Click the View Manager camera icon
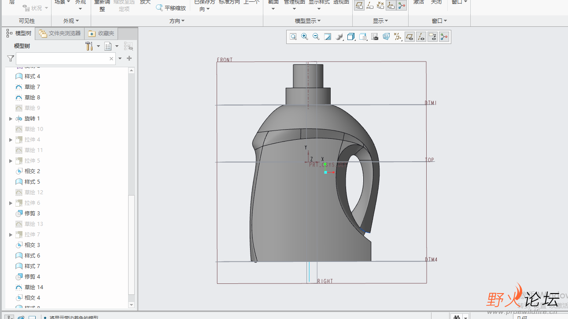 click(374, 37)
